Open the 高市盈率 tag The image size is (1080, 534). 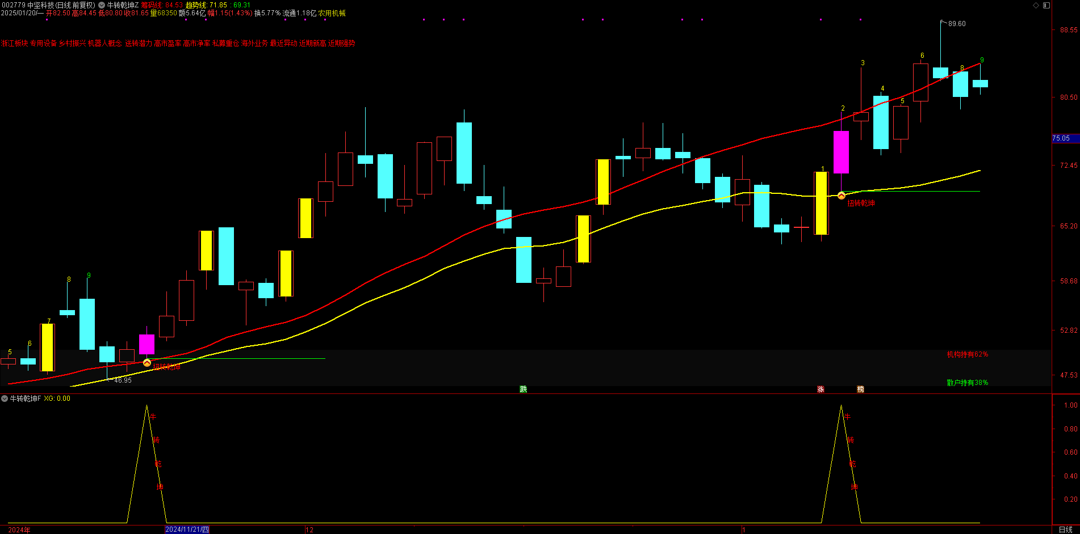[x=168, y=43]
